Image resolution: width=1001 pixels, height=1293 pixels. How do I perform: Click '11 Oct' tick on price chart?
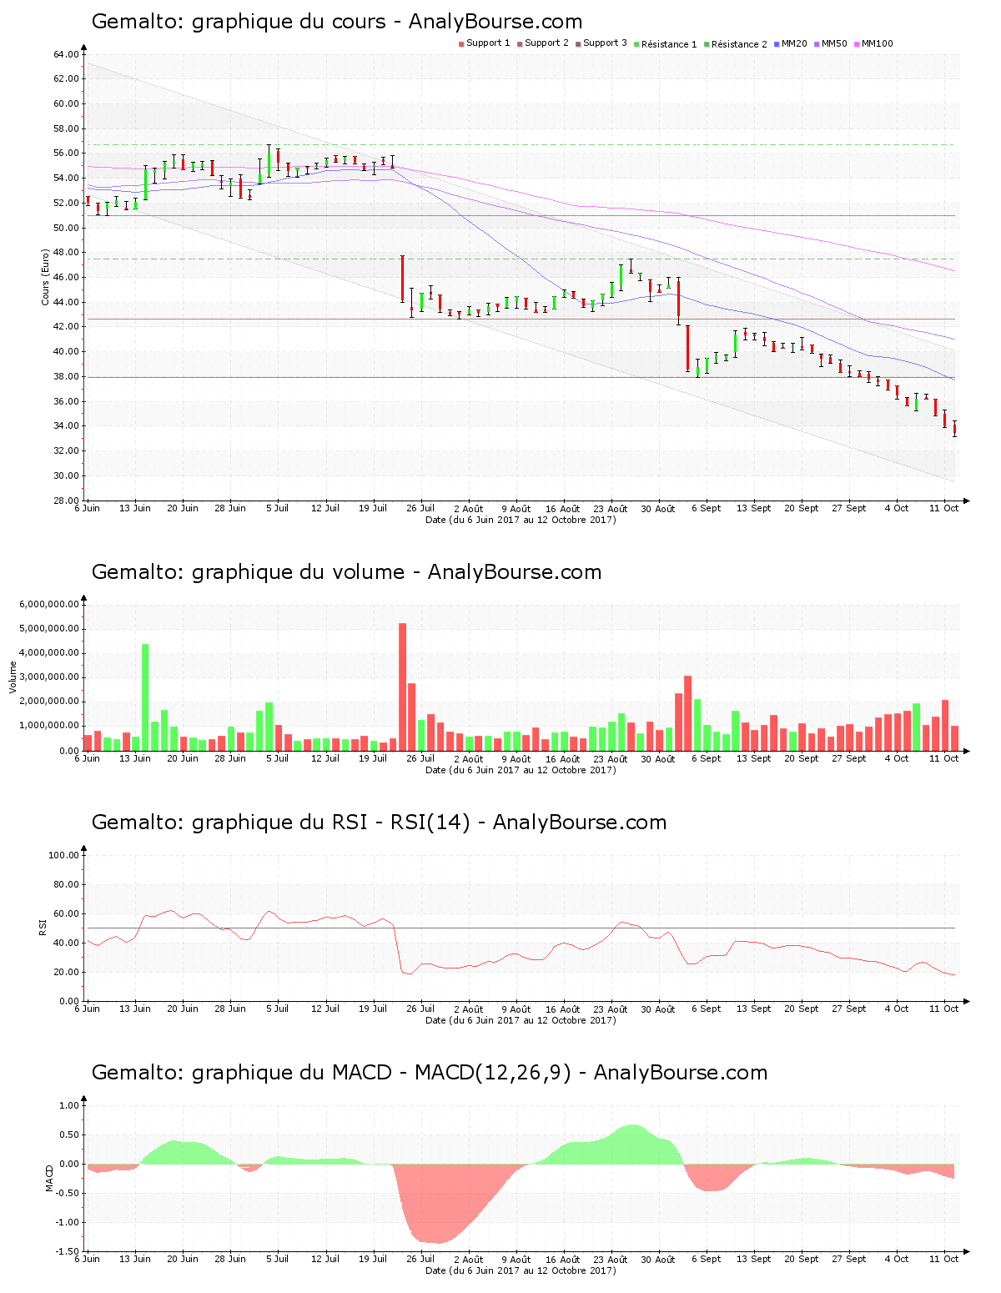pyautogui.click(x=944, y=508)
